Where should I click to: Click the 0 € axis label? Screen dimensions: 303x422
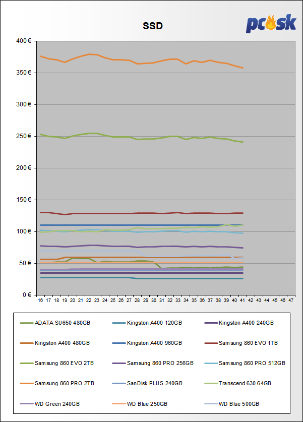(x=27, y=295)
